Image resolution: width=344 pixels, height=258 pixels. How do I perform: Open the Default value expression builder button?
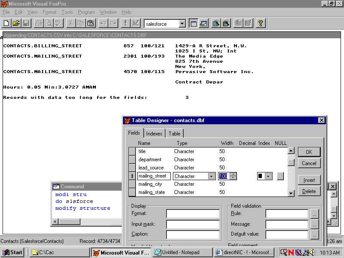315,235
